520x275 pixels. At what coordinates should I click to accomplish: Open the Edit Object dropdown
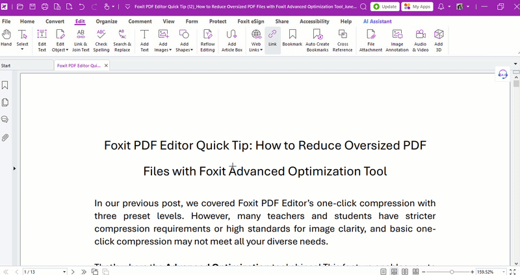click(67, 50)
